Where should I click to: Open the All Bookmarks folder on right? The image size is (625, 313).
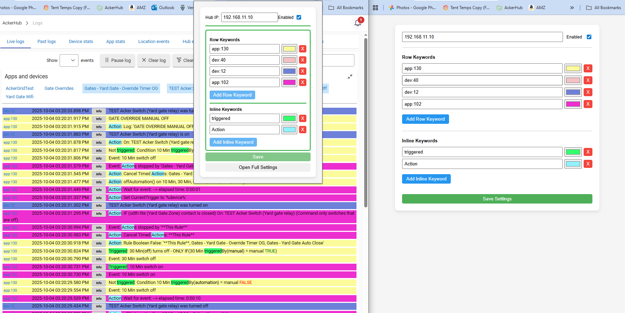click(604, 8)
